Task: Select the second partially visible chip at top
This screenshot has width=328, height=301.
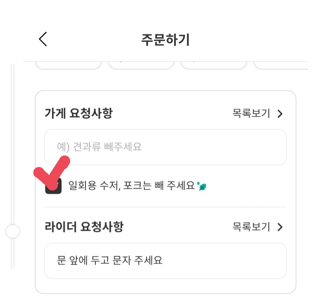Action: pyautogui.click(x=141, y=65)
